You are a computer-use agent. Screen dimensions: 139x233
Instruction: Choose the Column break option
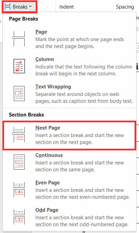[x=69, y=66]
